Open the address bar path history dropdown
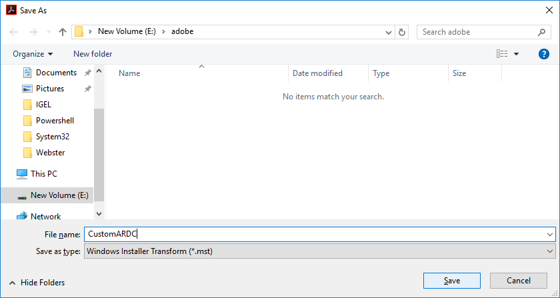 (x=389, y=32)
